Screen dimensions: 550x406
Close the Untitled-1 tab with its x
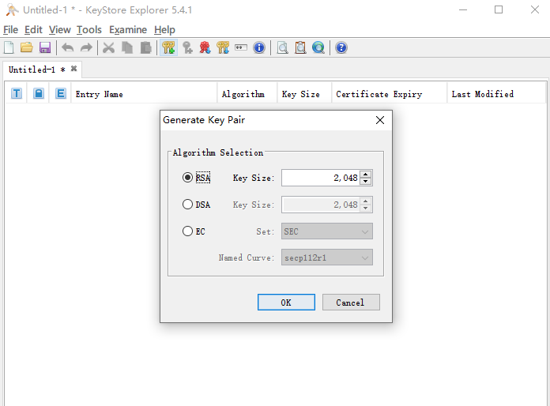click(x=73, y=69)
